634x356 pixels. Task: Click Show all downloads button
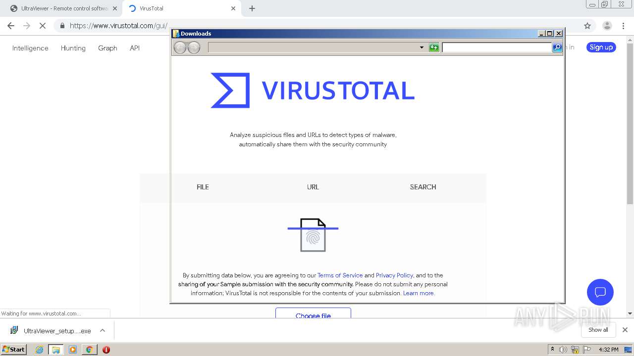(x=598, y=330)
